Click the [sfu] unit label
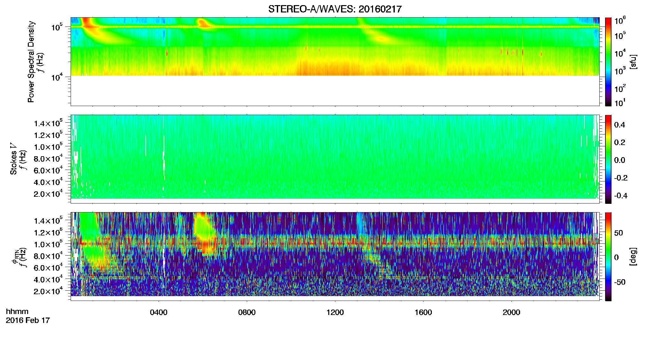This screenshot has width=670, height=345. [633, 62]
